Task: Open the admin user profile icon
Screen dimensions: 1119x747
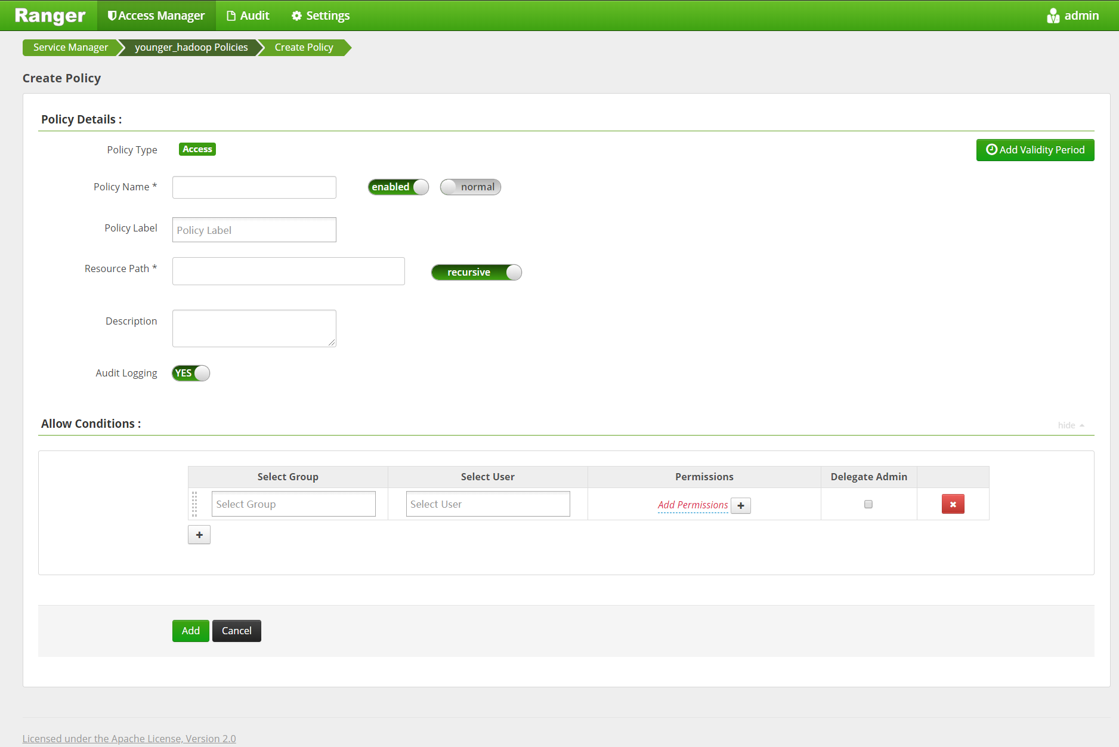Action: (x=1053, y=15)
